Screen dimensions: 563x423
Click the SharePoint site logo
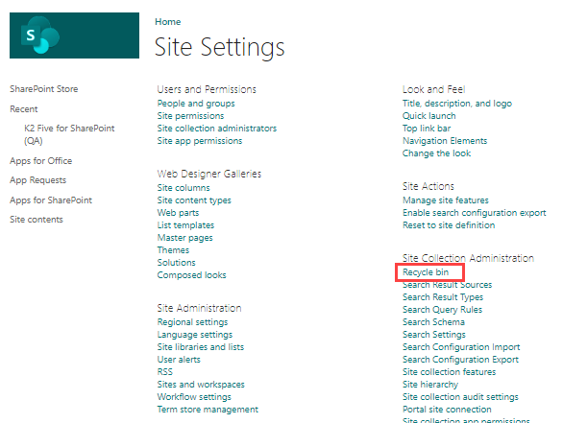point(74,35)
